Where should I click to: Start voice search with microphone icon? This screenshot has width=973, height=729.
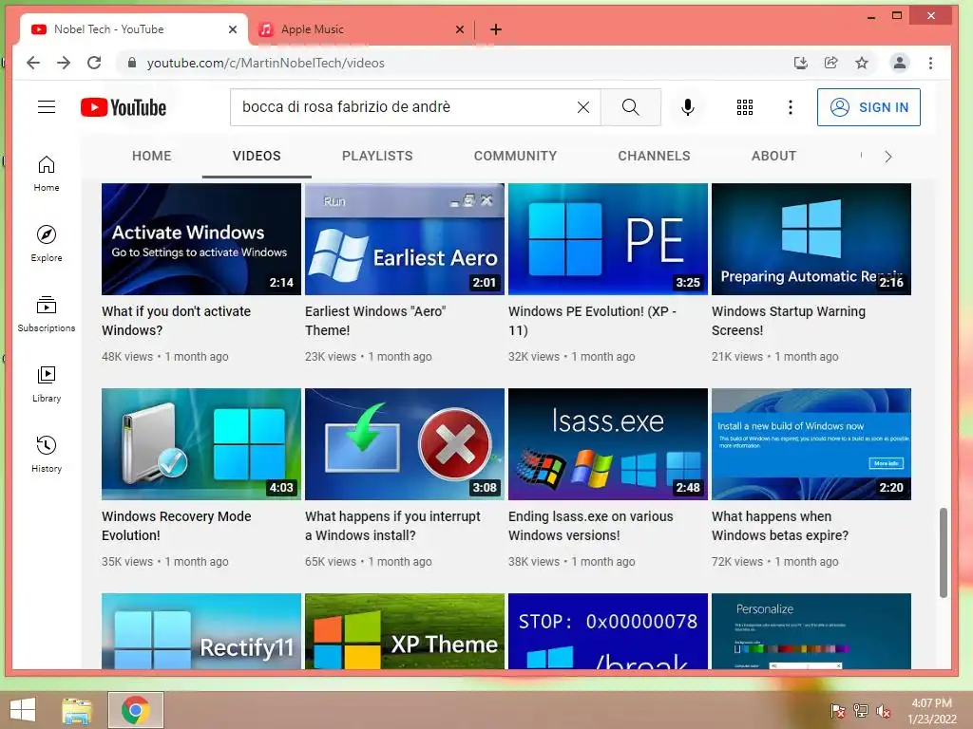688,107
